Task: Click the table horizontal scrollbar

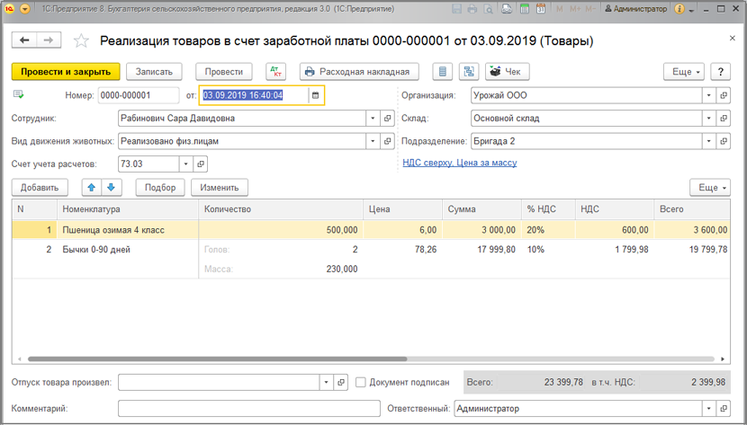Action: 217,359
